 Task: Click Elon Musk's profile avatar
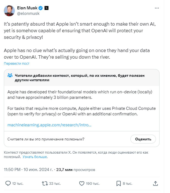(9, 10)
